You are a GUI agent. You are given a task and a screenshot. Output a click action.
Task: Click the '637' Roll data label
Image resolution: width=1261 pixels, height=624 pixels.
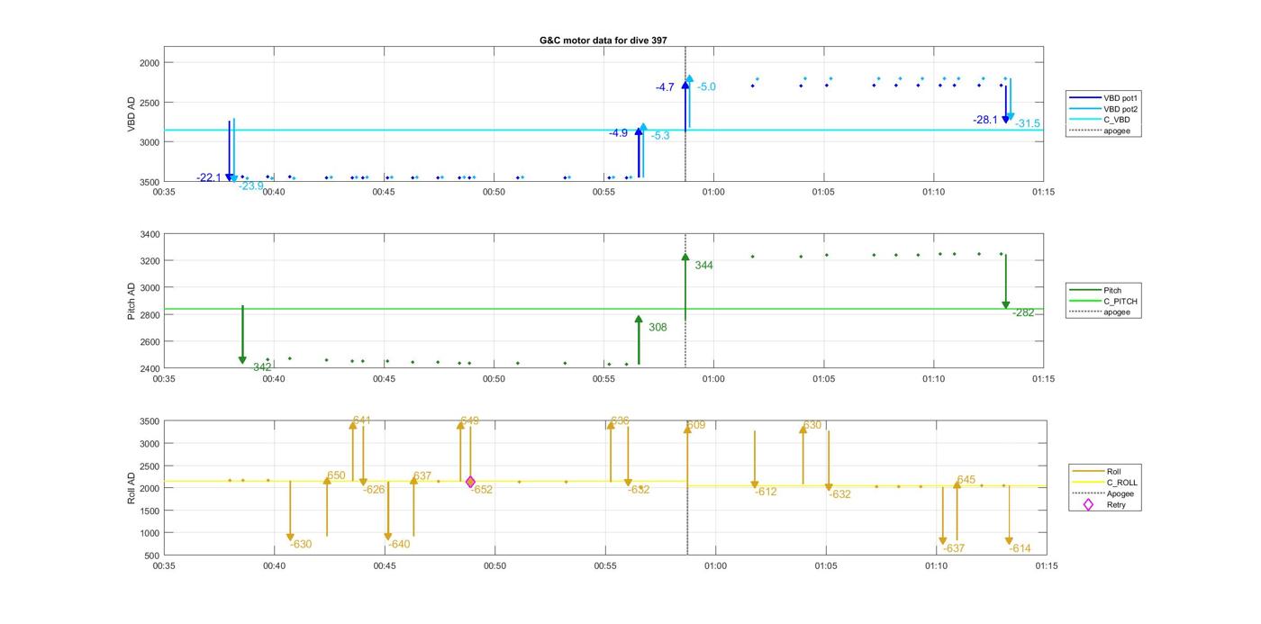(x=422, y=475)
